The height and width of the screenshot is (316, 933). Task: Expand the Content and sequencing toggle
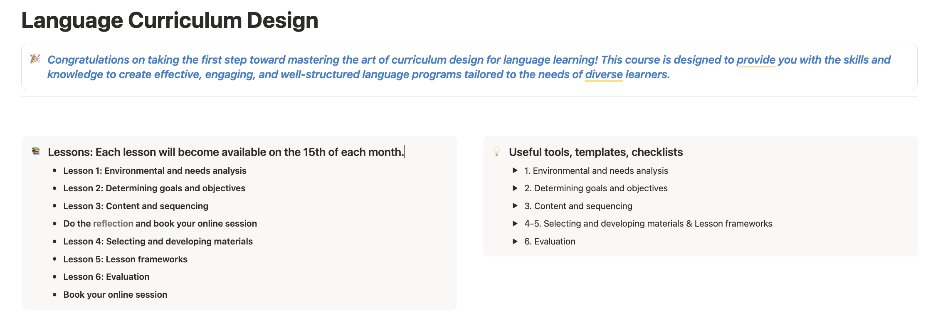[515, 206]
